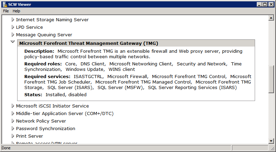Image resolution: width=276 pixels, height=152 pixels.
Task: Close the SCW Viewer window
Action: click(x=271, y=4)
